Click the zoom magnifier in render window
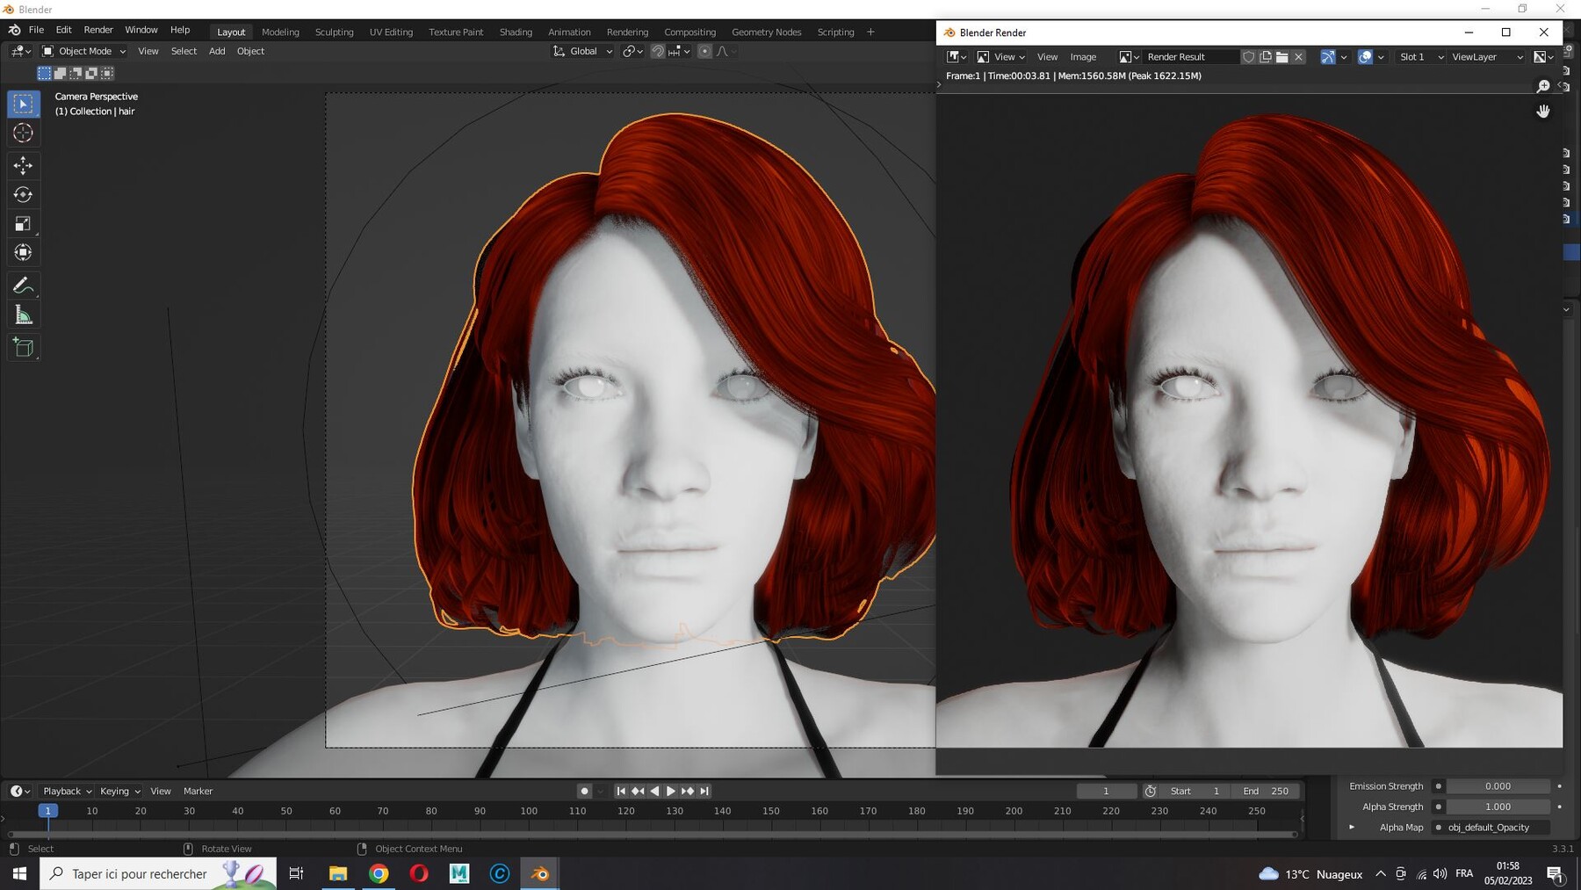 [x=1543, y=85]
